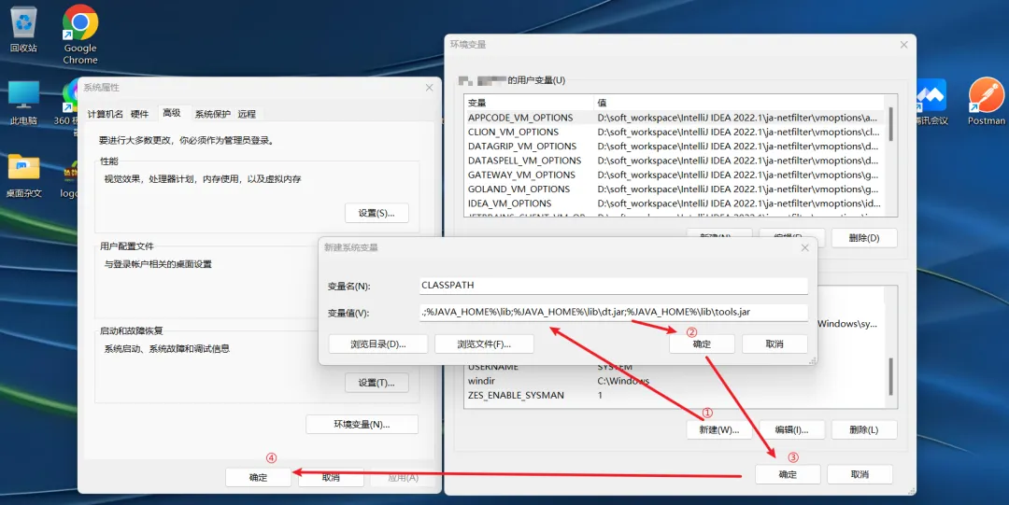
Task: Launch Google Chrome from the desktop
Action: 80,35
